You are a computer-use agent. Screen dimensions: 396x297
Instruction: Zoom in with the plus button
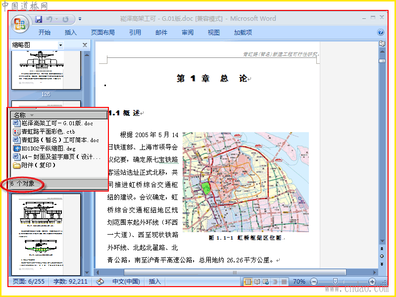[x=372, y=281]
